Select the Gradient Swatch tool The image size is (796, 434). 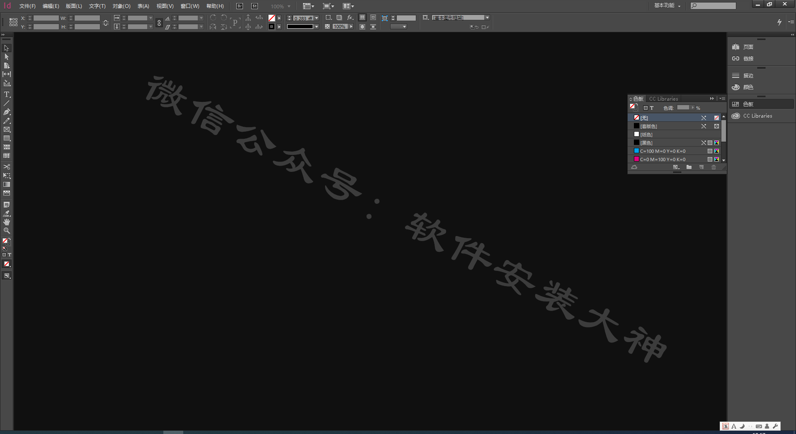click(7, 184)
